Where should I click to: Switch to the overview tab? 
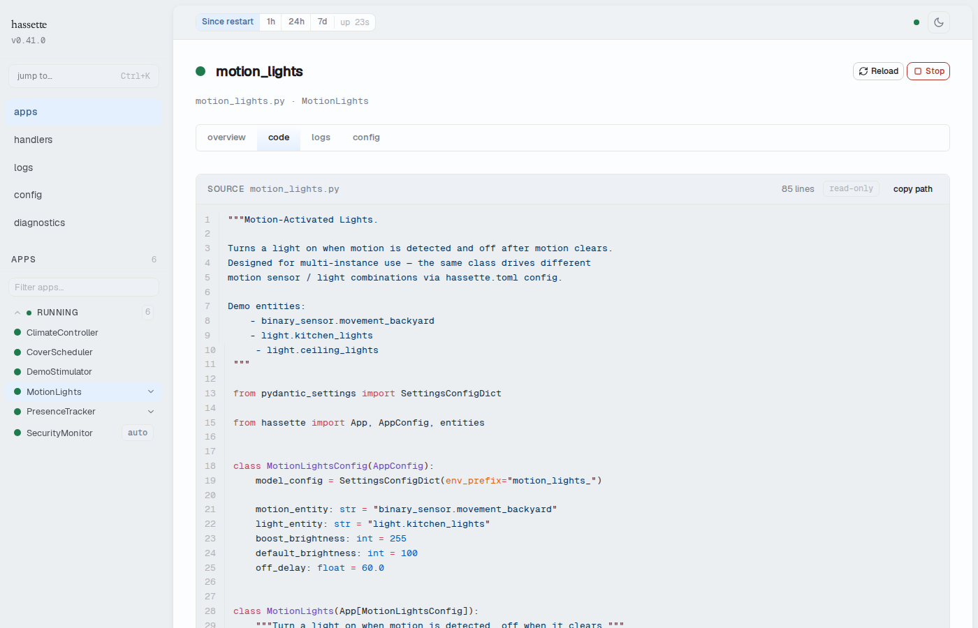click(226, 137)
